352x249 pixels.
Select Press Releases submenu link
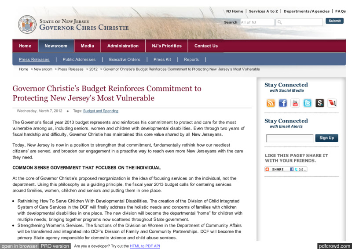[34, 59]
